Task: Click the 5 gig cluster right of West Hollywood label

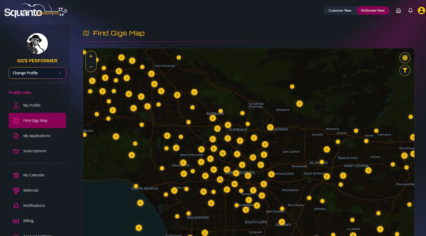Action: click(201, 149)
